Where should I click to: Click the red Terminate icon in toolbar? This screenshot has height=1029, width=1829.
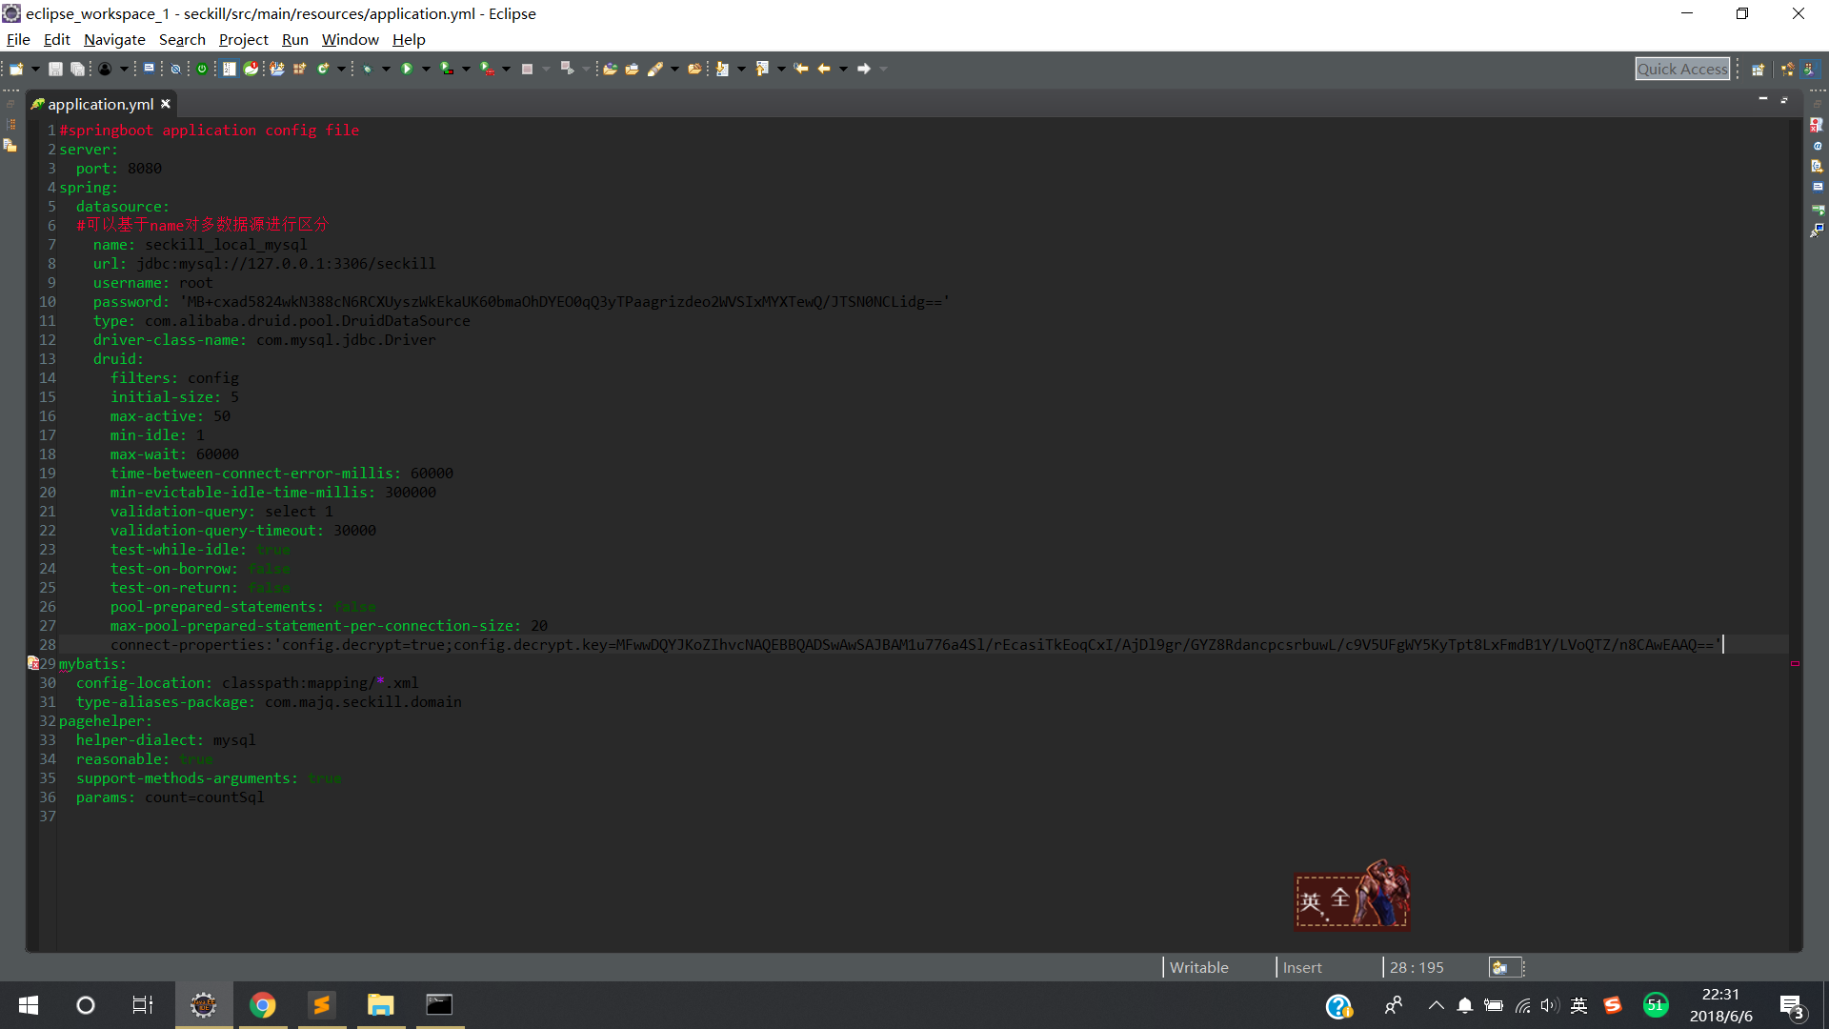[x=526, y=68]
